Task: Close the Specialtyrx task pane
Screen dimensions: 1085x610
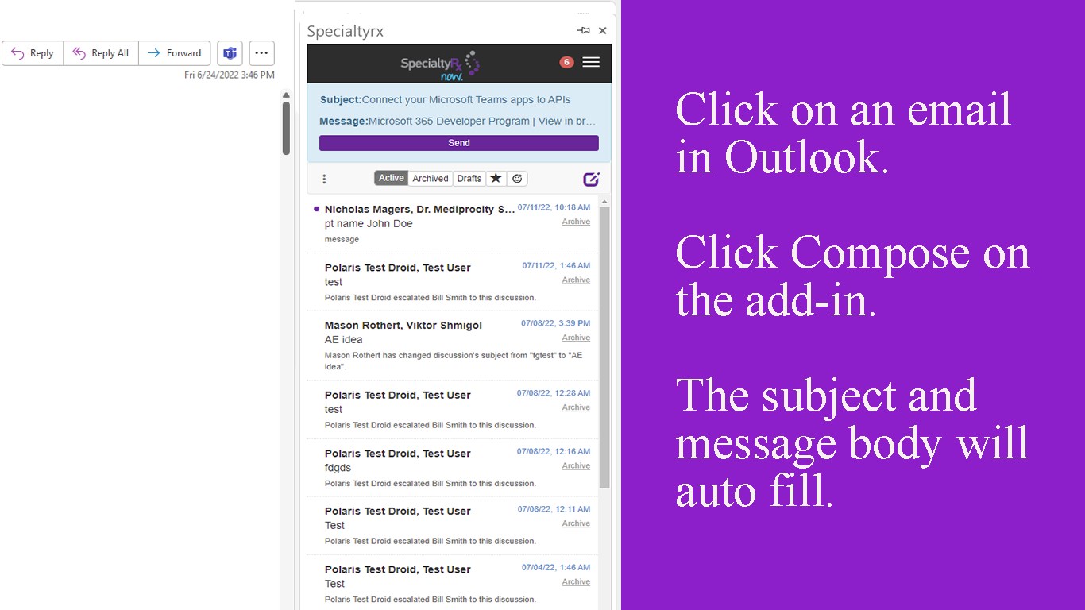Action: tap(603, 30)
